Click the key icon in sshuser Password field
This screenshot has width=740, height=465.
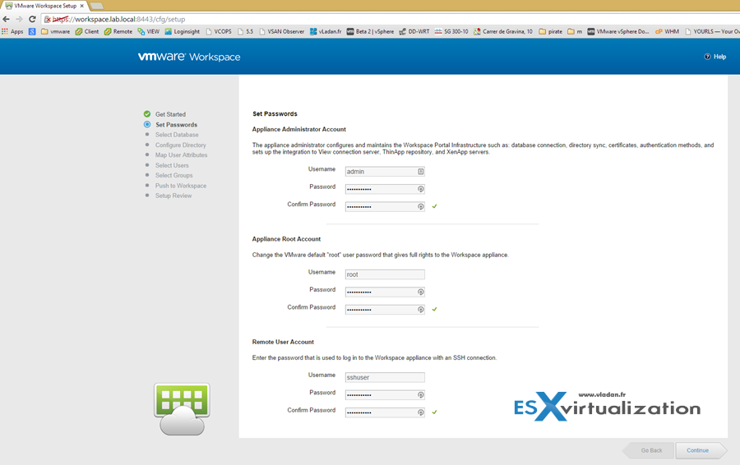coord(420,394)
